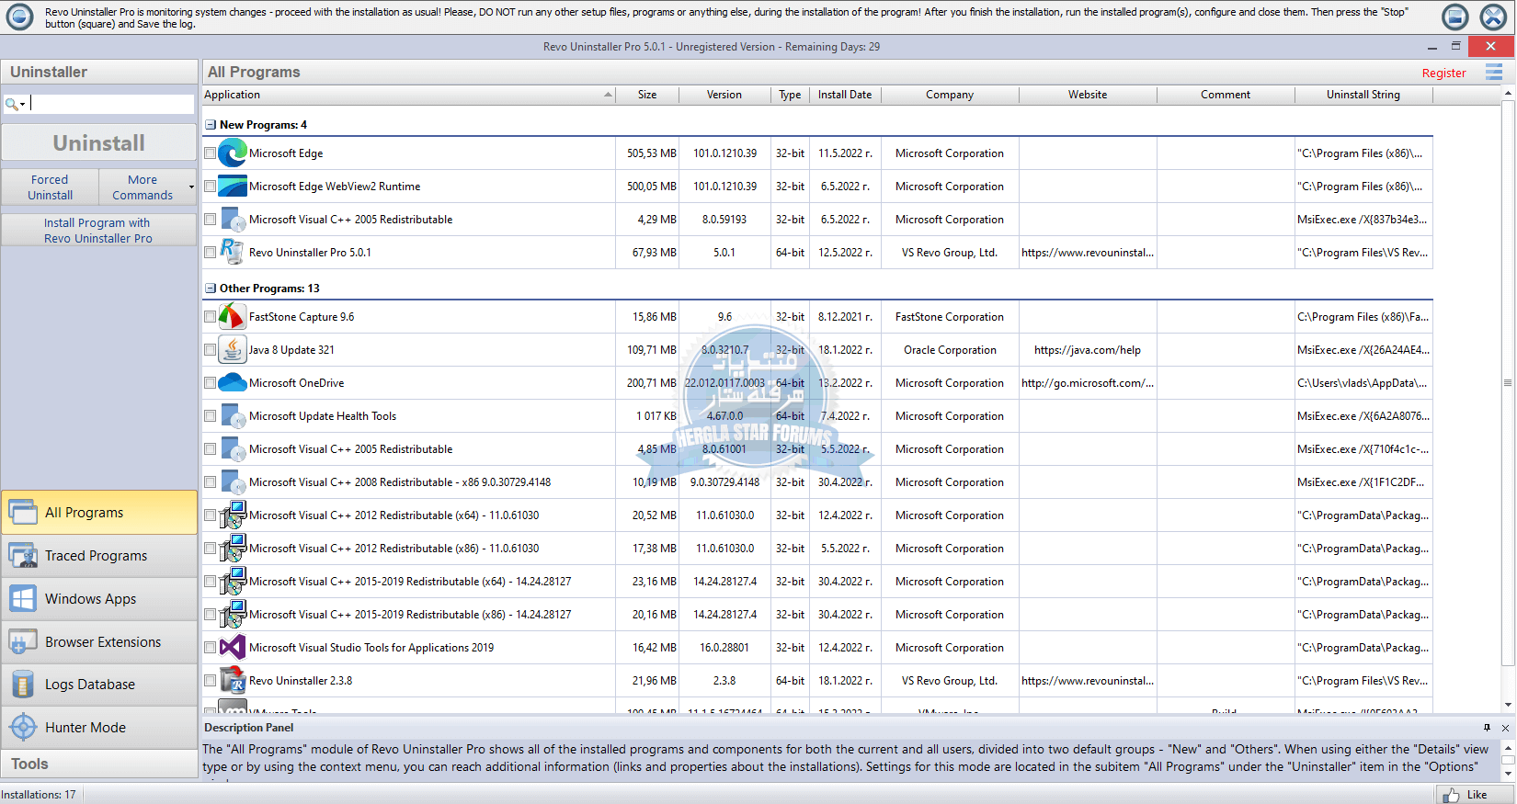Click the FastStone Capture 9.6 icon
The height and width of the screenshot is (804, 1517).
233,317
